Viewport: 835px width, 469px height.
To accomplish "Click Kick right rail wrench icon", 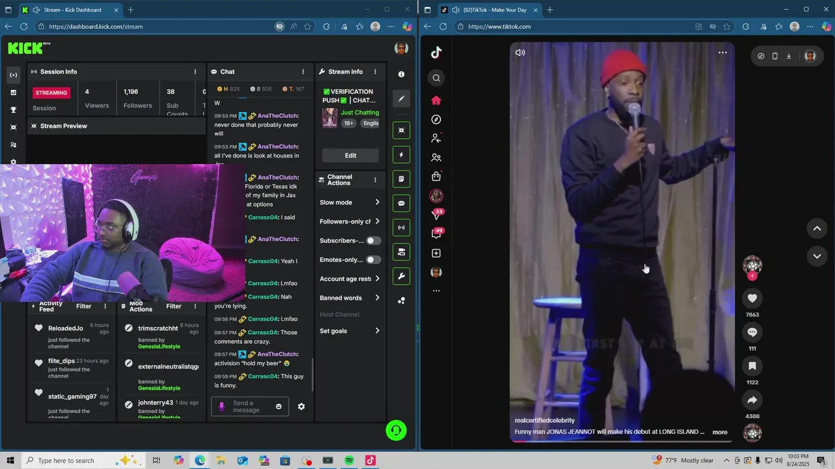I will (401, 276).
